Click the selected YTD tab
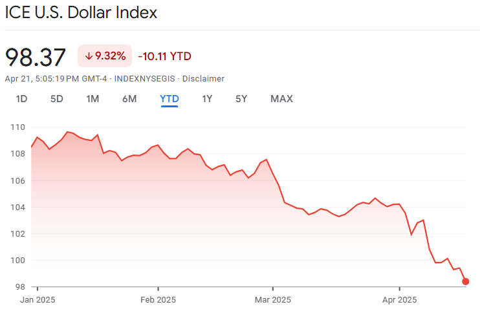The height and width of the screenshot is (311, 480). tap(169, 99)
